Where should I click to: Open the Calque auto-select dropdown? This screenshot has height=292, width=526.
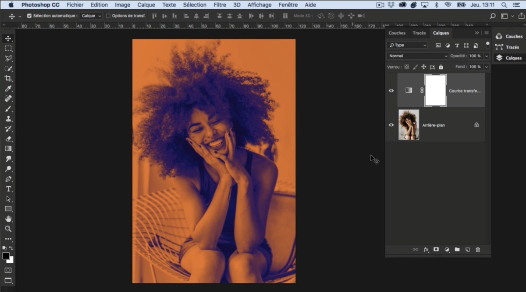(x=91, y=16)
